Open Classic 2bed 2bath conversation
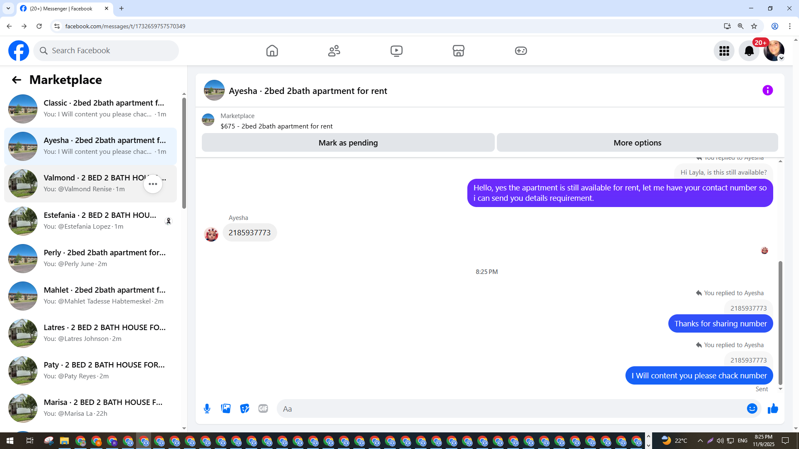 (90, 109)
